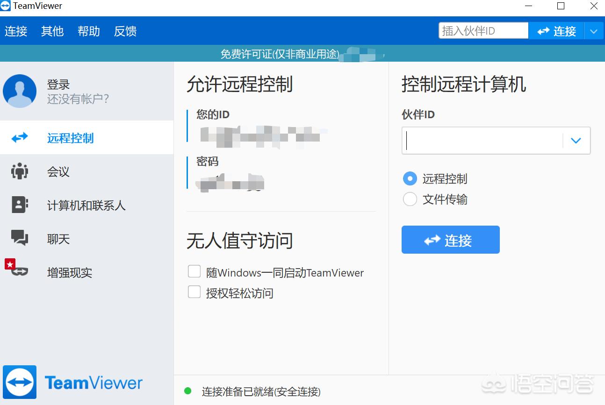Open the 反馈 menu

(x=124, y=31)
